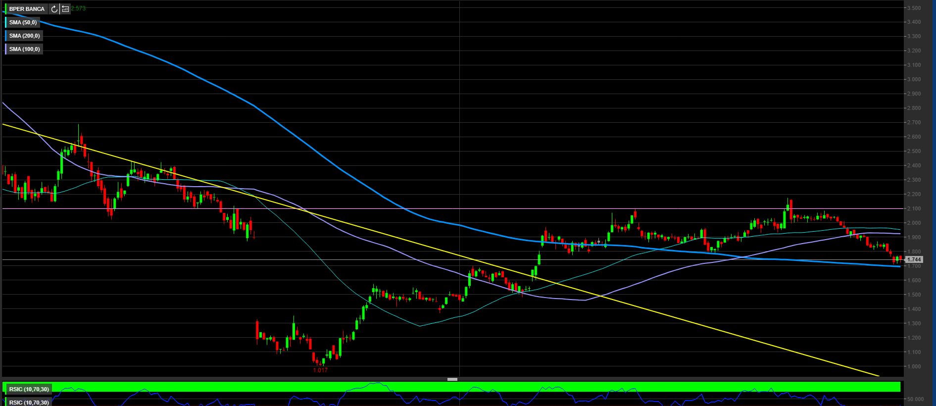Click the green color bar beside BPER BANCA
Screen dimensions: 936x406
coord(5,9)
